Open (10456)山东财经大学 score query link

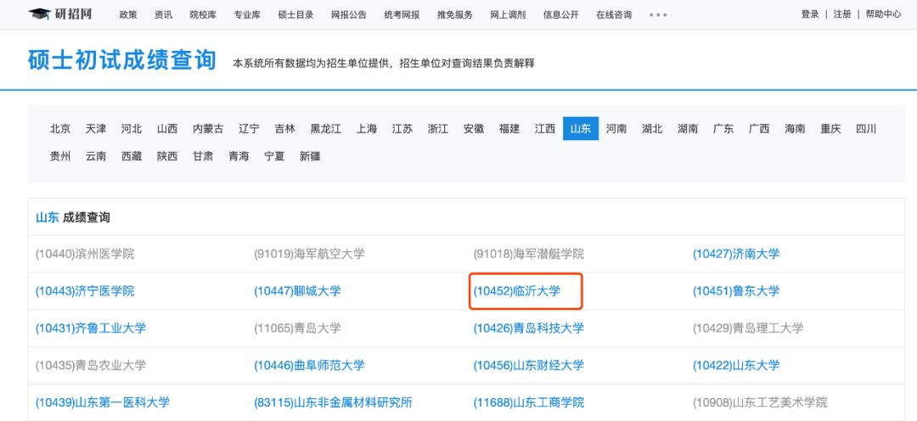coord(529,366)
